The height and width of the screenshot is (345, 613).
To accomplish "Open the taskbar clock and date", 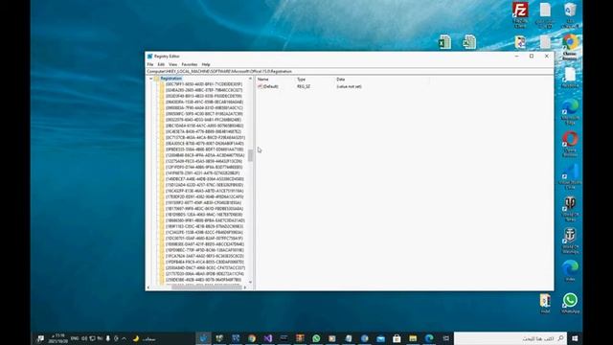I will 57,338.
